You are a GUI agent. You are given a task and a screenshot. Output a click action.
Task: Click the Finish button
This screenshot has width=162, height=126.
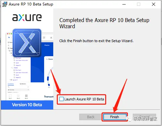click(115, 117)
